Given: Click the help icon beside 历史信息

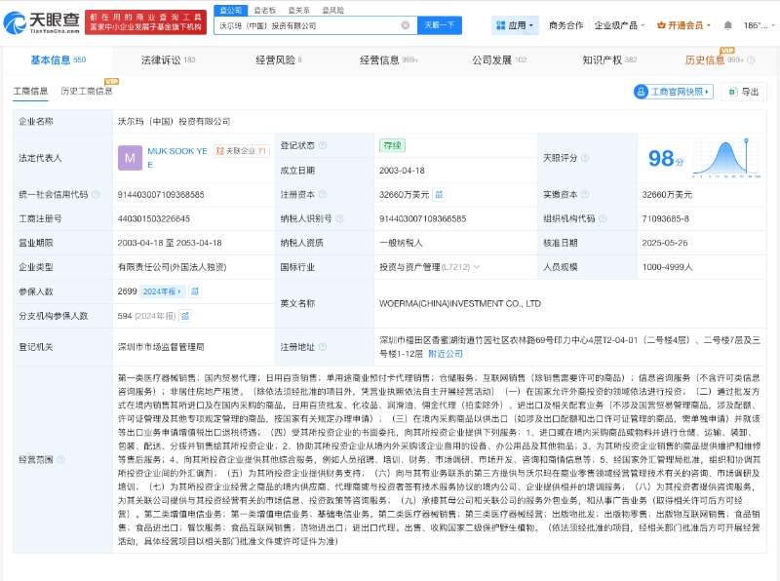Looking at the screenshot, I should click(x=751, y=60).
